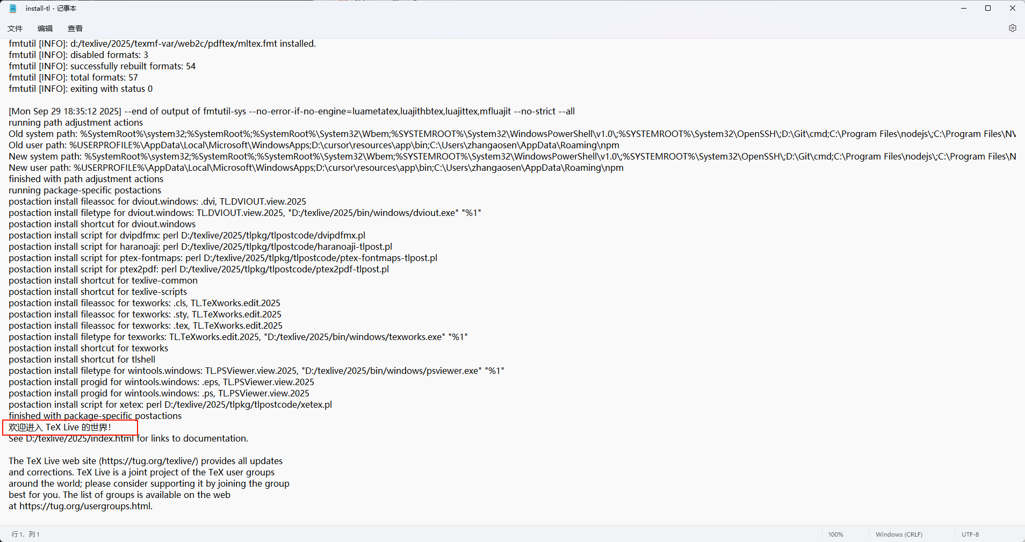The height and width of the screenshot is (542, 1025).
Task: Click the D:/texlive/2025/index.html path text
Action: (79, 438)
